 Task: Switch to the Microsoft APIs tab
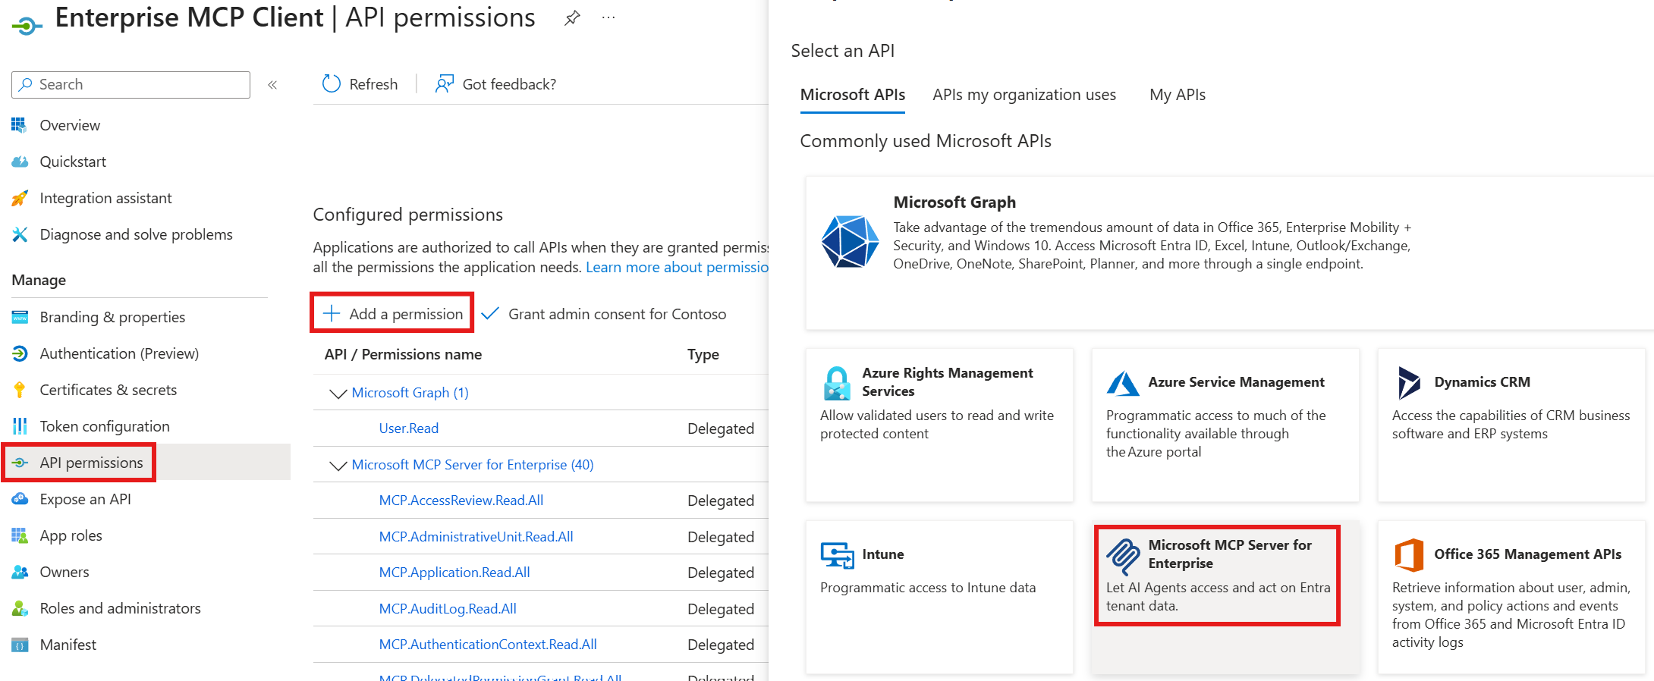tap(853, 95)
